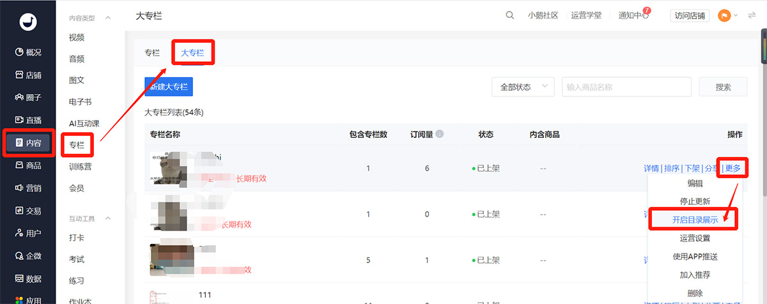Click the search magnifier icon in header
This screenshot has width=767, height=304.
click(x=509, y=15)
